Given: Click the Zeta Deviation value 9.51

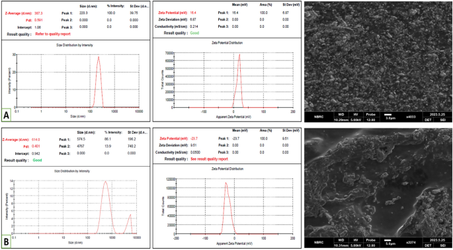Looking at the screenshot, I should (x=193, y=146).
